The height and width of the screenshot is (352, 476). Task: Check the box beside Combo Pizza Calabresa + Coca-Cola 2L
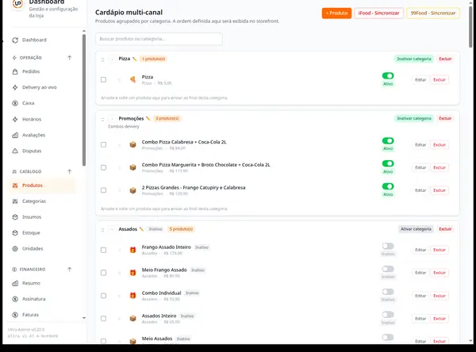pyautogui.click(x=103, y=145)
